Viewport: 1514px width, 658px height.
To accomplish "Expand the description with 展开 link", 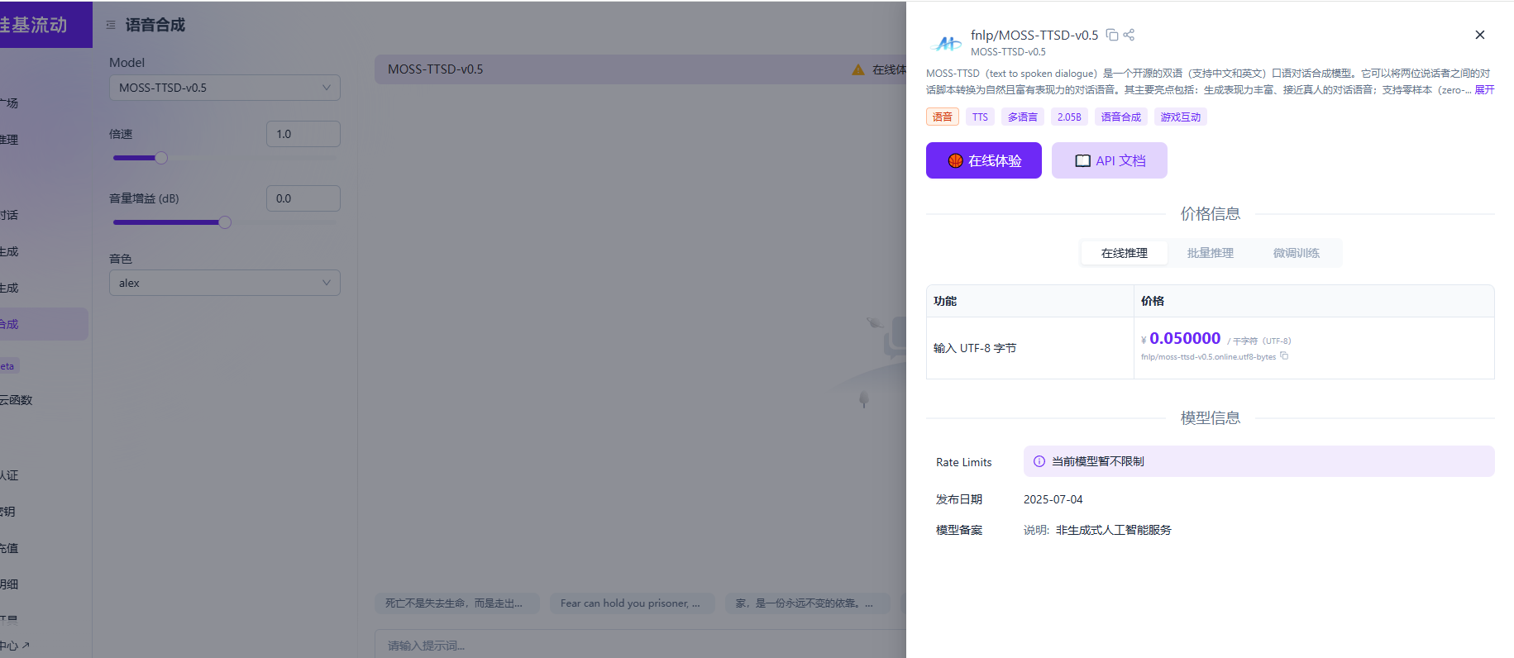I will (1484, 90).
